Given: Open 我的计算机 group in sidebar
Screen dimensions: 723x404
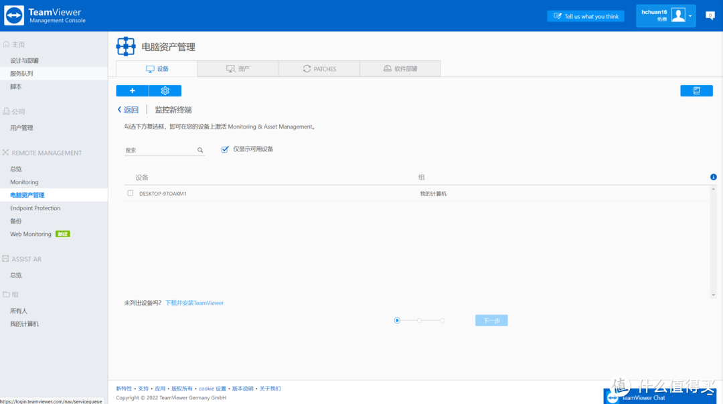Looking at the screenshot, I should coord(25,324).
